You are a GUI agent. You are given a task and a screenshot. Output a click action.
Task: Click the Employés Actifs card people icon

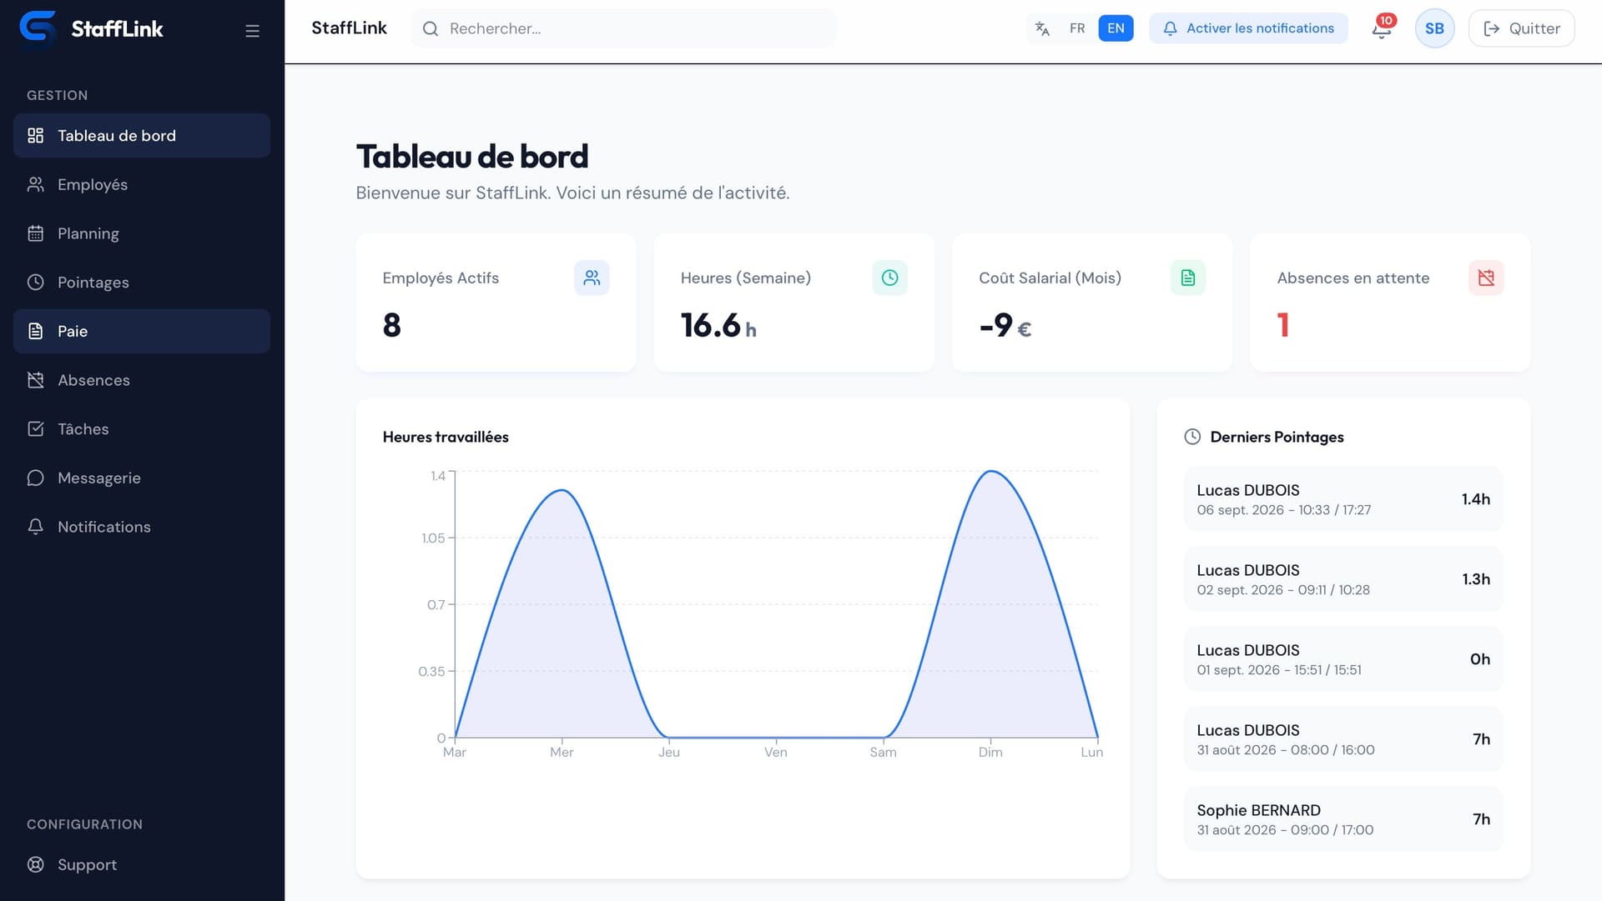tap(592, 278)
